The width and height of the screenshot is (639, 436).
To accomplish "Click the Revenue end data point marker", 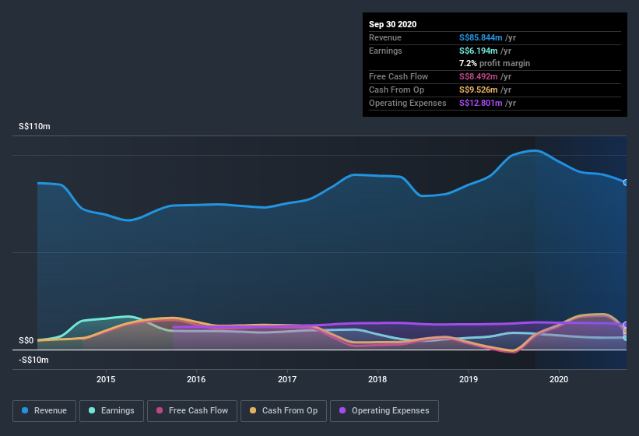I will coord(626,182).
